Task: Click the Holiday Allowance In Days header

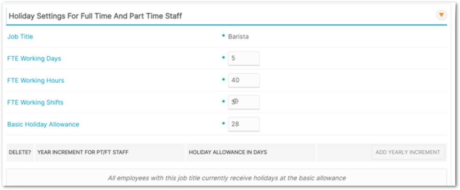Action: pyautogui.click(x=228, y=152)
